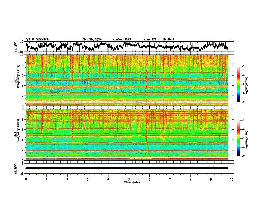Click time axis tick label '4'
Image resolution: width=261 pixels, height=201 pixels.
pos(108,179)
